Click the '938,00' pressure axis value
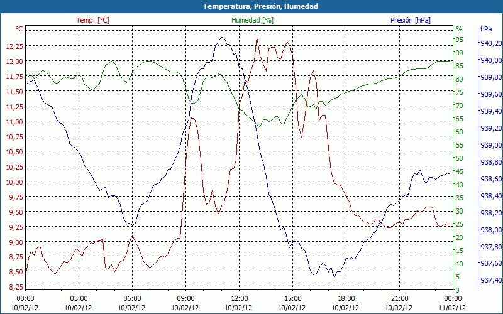503x314 pixels. pyautogui.click(x=490, y=230)
